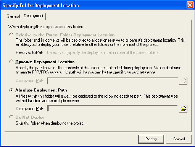Click Deployment Path label beside absolute path field
The width and height of the screenshot is (195, 147).
30,109
